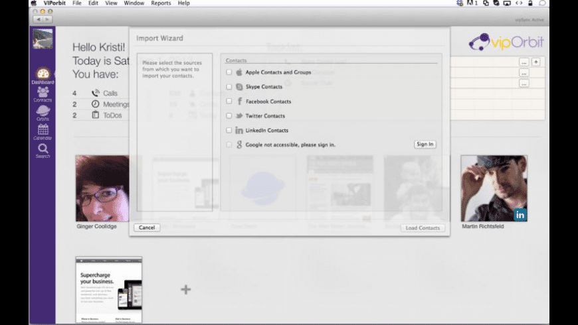Select the Twitter Contacts checkbox
Image resolution: width=578 pixels, height=325 pixels.
[229, 116]
